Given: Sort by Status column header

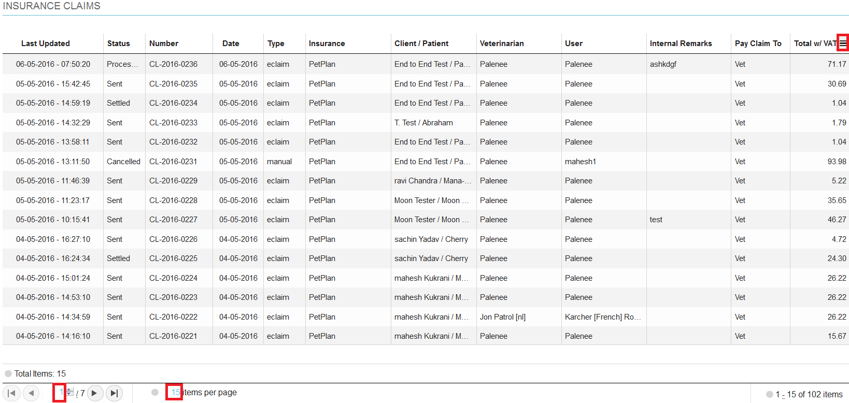Looking at the screenshot, I should click(119, 44).
